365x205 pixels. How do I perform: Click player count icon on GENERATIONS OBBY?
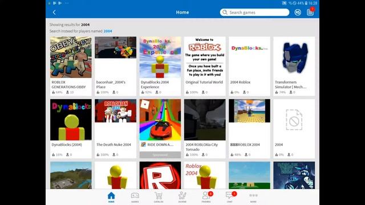[67, 92]
